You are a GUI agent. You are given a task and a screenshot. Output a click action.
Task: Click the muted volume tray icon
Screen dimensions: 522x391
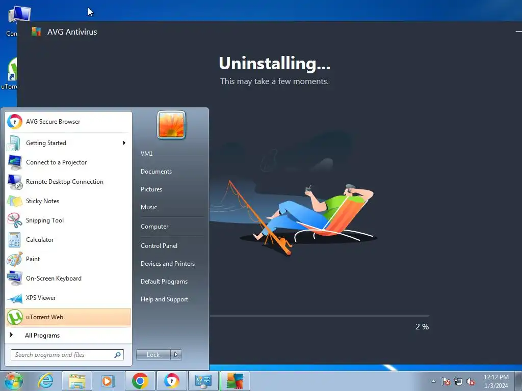point(471,381)
